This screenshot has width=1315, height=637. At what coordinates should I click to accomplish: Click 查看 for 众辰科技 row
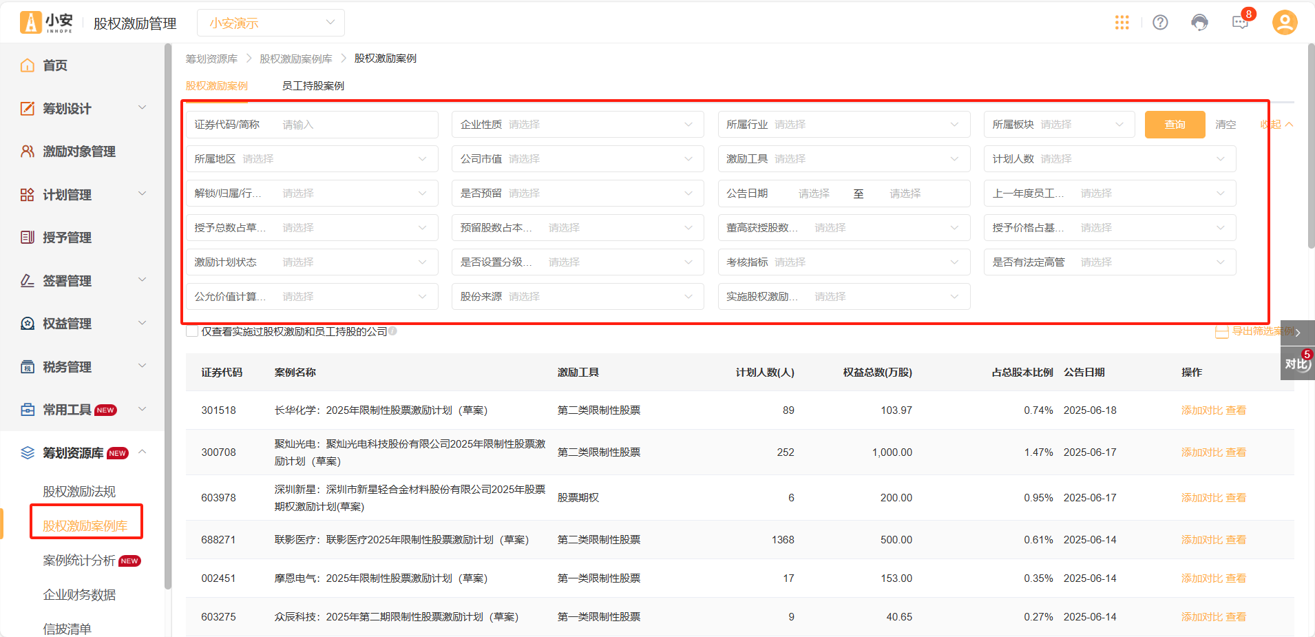click(1236, 617)
